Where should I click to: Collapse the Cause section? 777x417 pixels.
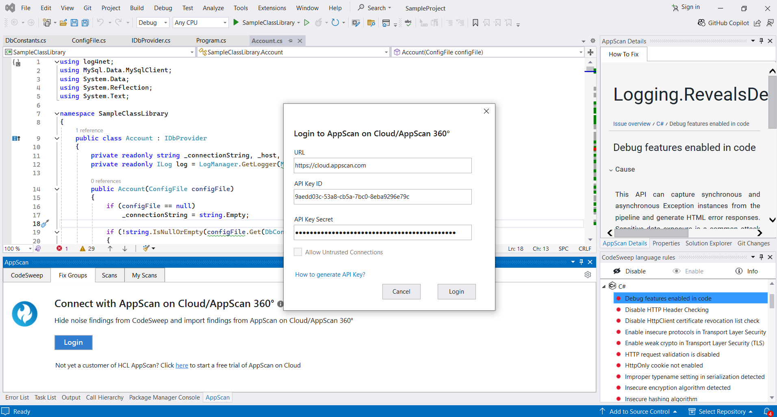[x=611, y=170]
